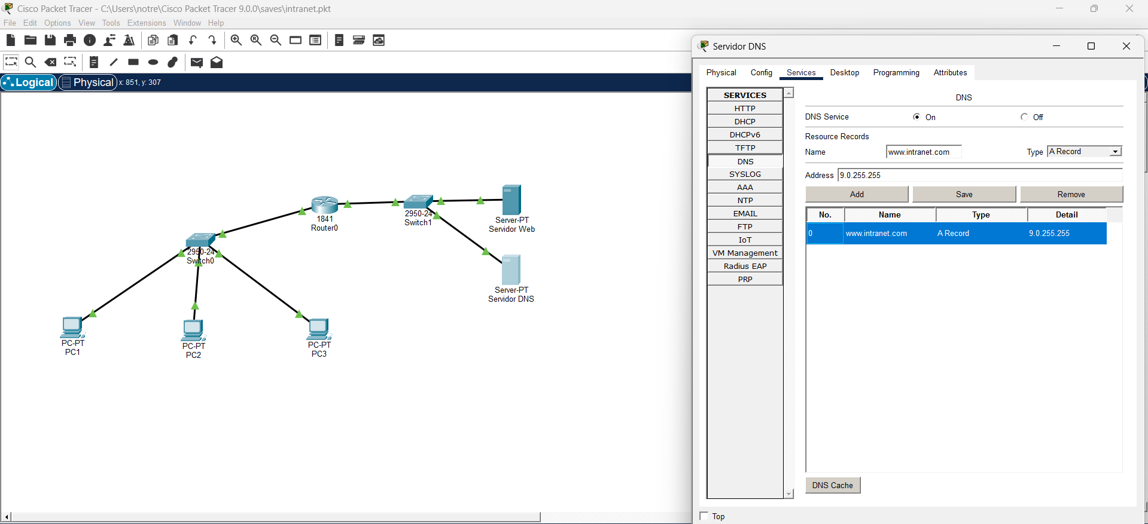Image resolution: width=1148 pixels, height=524 pixels.
Task: Open the User Profile icon
Action: click(109, 40)
